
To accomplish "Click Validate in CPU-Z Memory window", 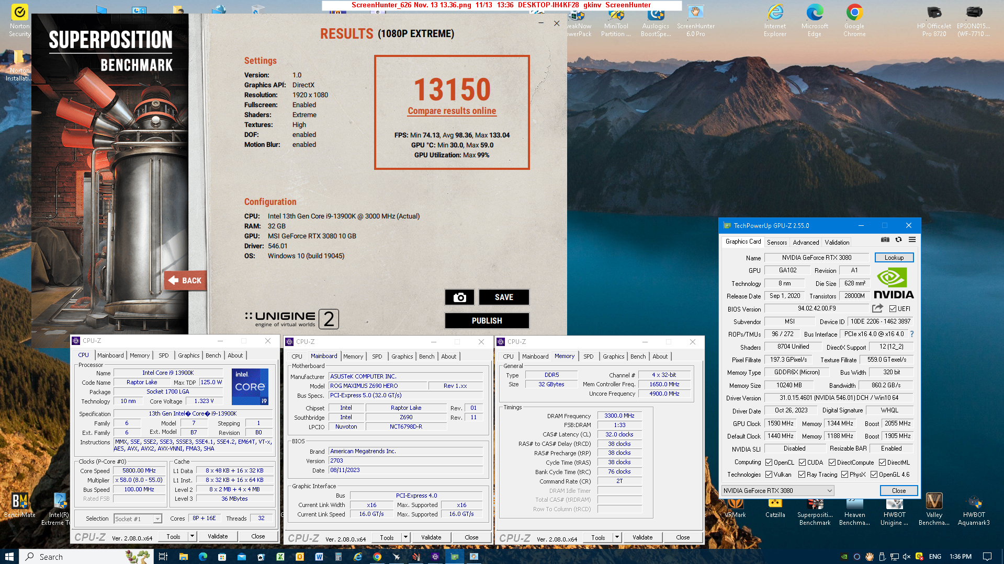I will pos(642,537).
